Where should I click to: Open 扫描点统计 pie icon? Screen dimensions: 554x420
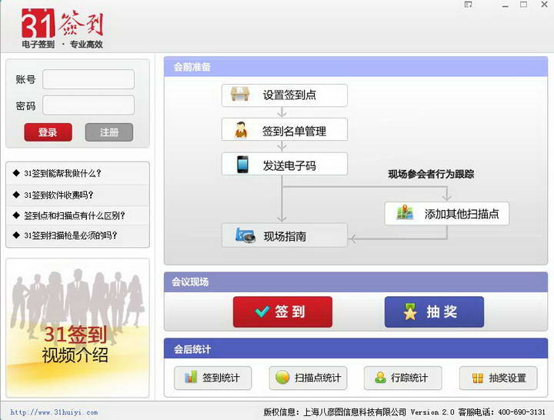(x=283, y=378)
